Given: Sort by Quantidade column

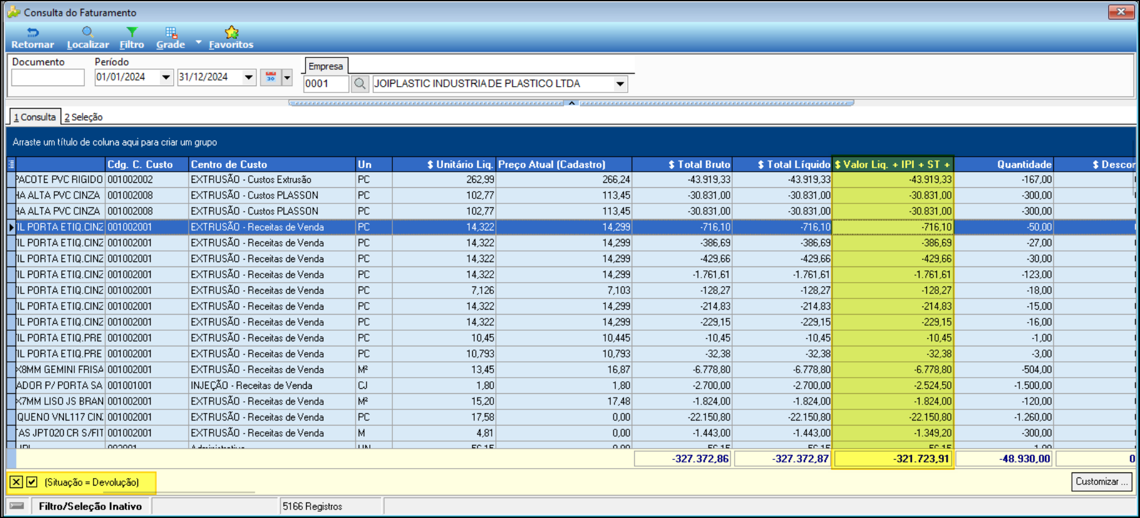Looking at the screenshot, I should pyautogui.click(x=1004, y=164).
